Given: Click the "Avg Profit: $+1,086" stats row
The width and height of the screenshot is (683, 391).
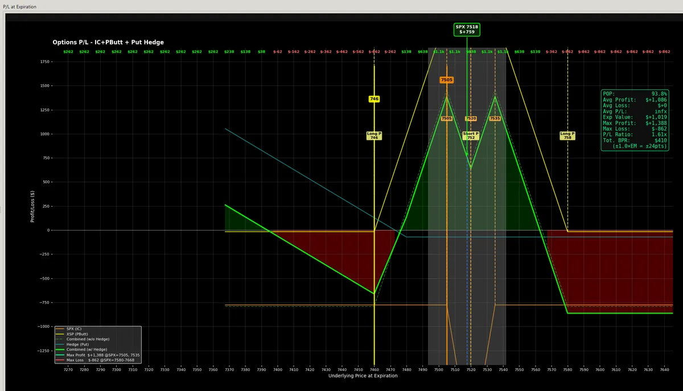Looking at the screenshot, I should 635,100.
